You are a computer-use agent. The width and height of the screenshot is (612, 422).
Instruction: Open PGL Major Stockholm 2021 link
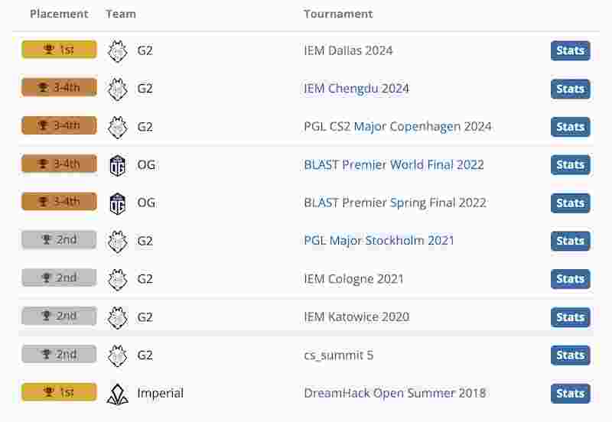(379, 240)
